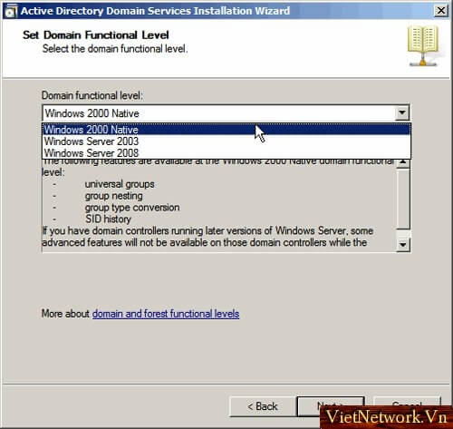
Task: Click the 'Set Domain Functional Level' heading
Action: (96, 35)
